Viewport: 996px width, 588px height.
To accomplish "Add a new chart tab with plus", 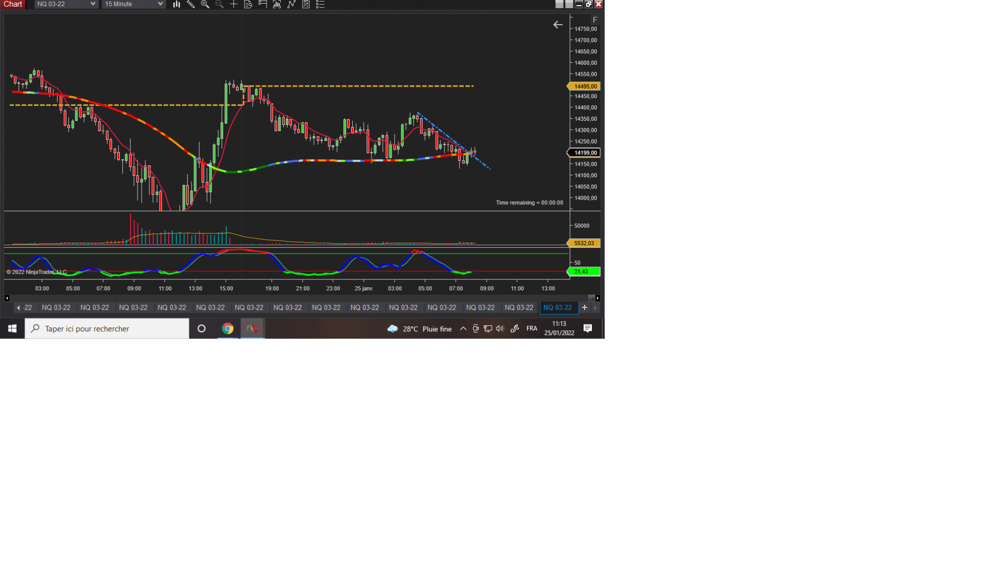I will click(584, 307).
